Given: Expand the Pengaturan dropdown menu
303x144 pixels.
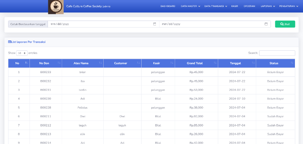Looking at the screenshot, I should tap(289, 6).
